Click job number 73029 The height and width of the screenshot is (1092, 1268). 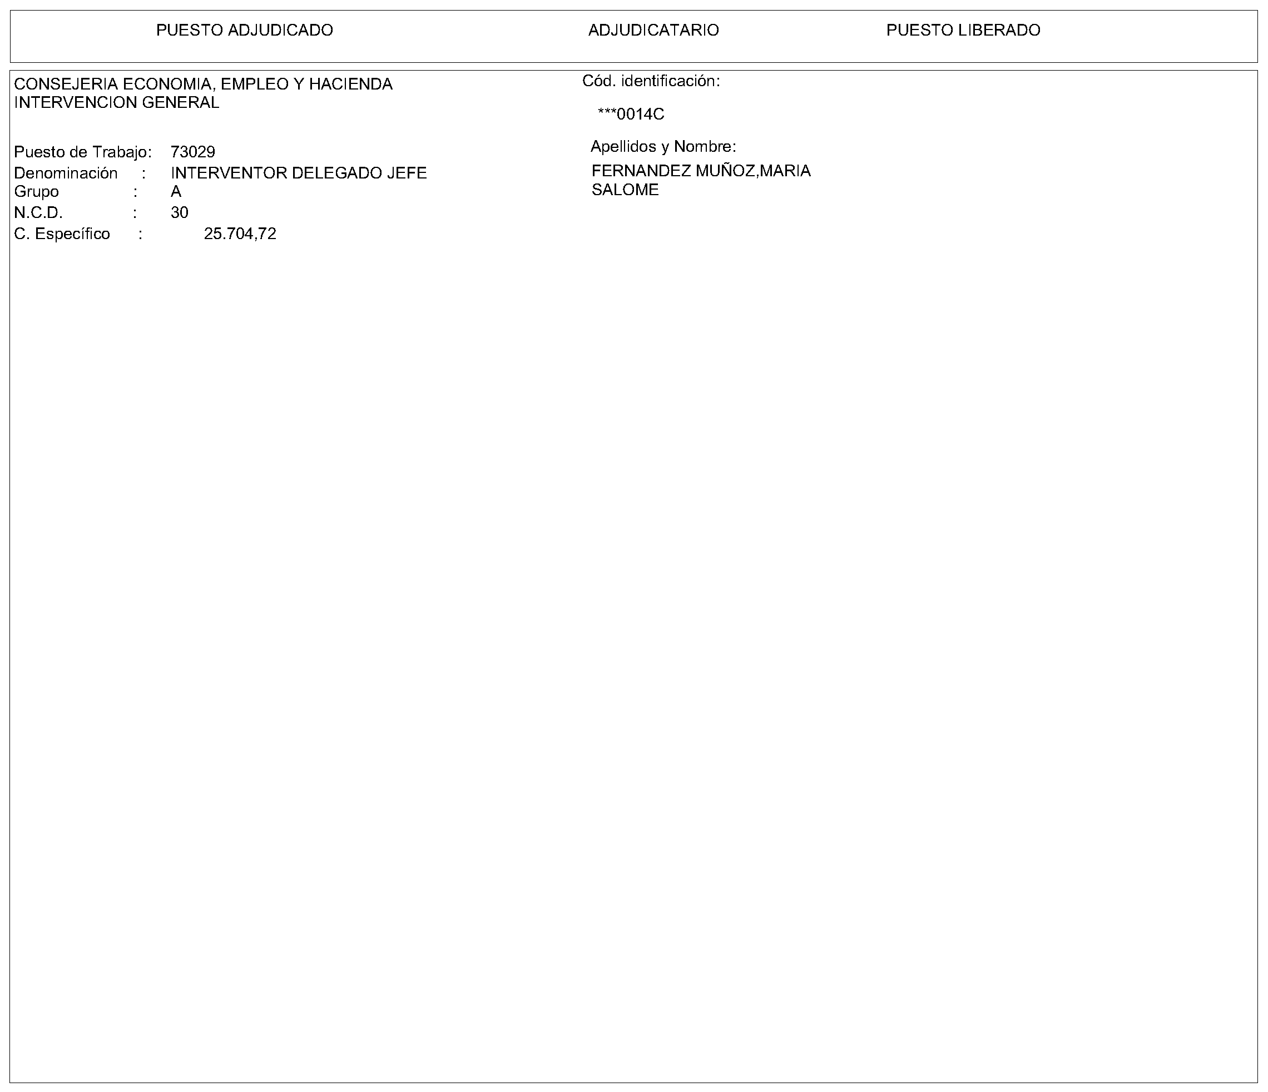tap(193, 152)
